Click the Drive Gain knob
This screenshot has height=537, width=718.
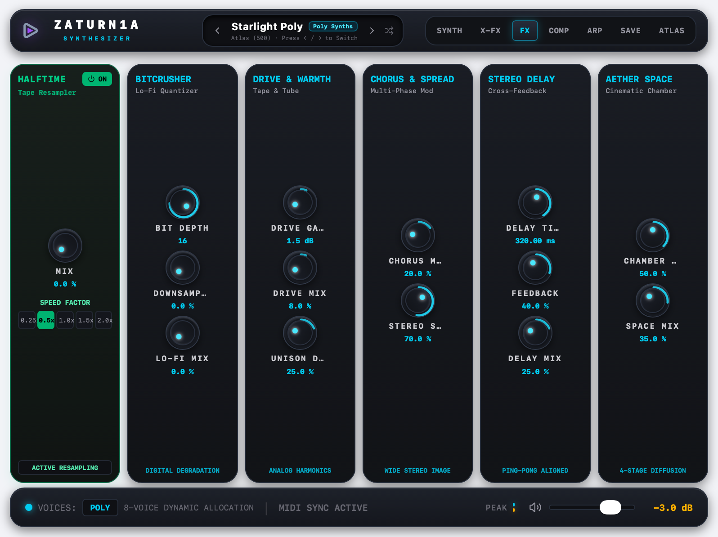(x=300, y=202)
